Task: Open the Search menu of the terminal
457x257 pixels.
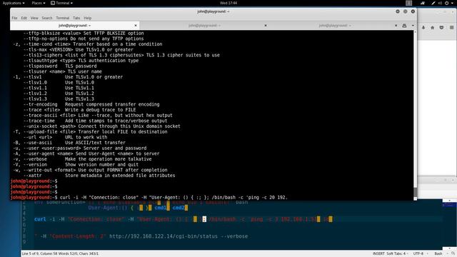Action: [x=47, y=18]
